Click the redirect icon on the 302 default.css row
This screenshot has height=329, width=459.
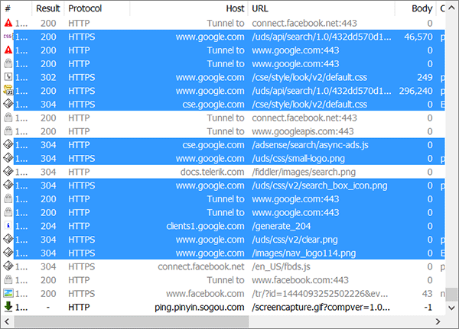point(8,77)
